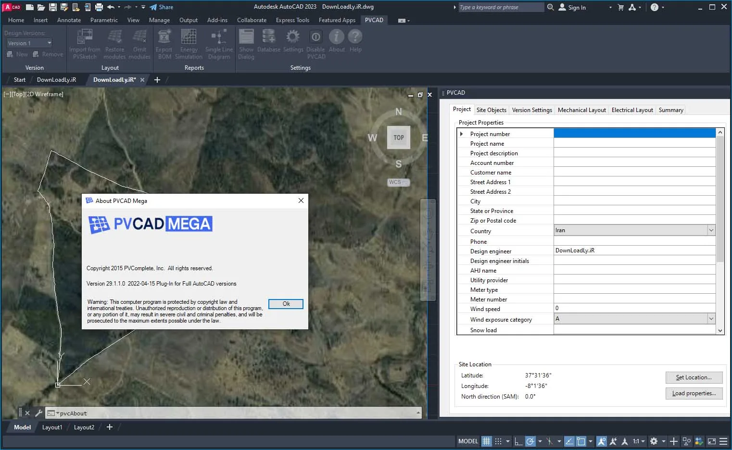Open Energy Simulation report tool

(189, 44)
